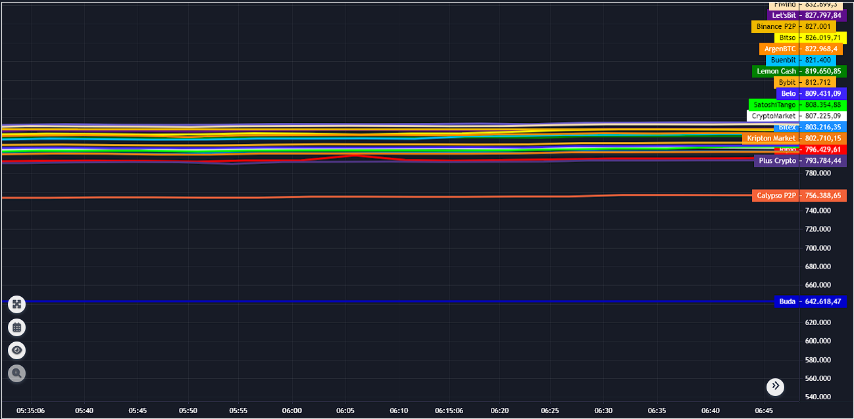Viewport: 854px width, 419px height.
Task: Click the 05:50 time axis label
Action: 188,410
